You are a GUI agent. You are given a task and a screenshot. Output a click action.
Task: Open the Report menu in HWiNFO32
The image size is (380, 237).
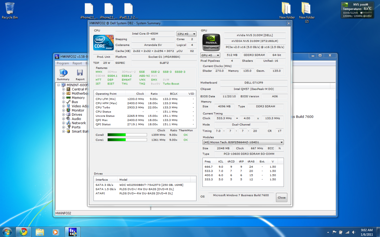pyautogui.click(x=77, y=63)
